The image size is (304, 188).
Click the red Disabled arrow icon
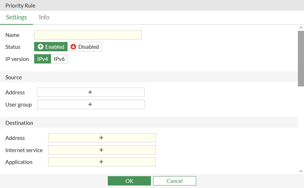[x=73, y=47]
